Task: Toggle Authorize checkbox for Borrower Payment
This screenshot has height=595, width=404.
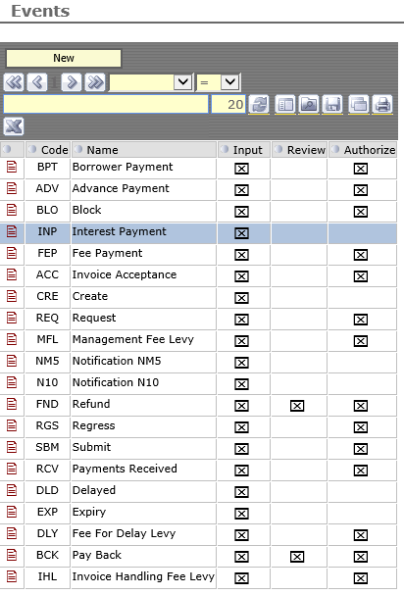Action: (361, 169)
